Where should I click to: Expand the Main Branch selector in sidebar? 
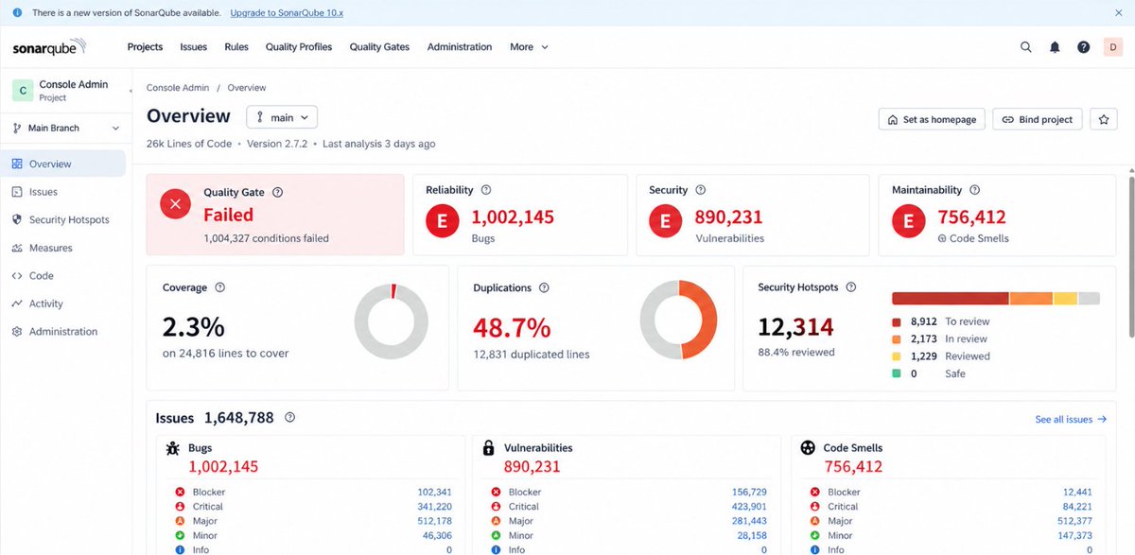[x=66, y=128]
